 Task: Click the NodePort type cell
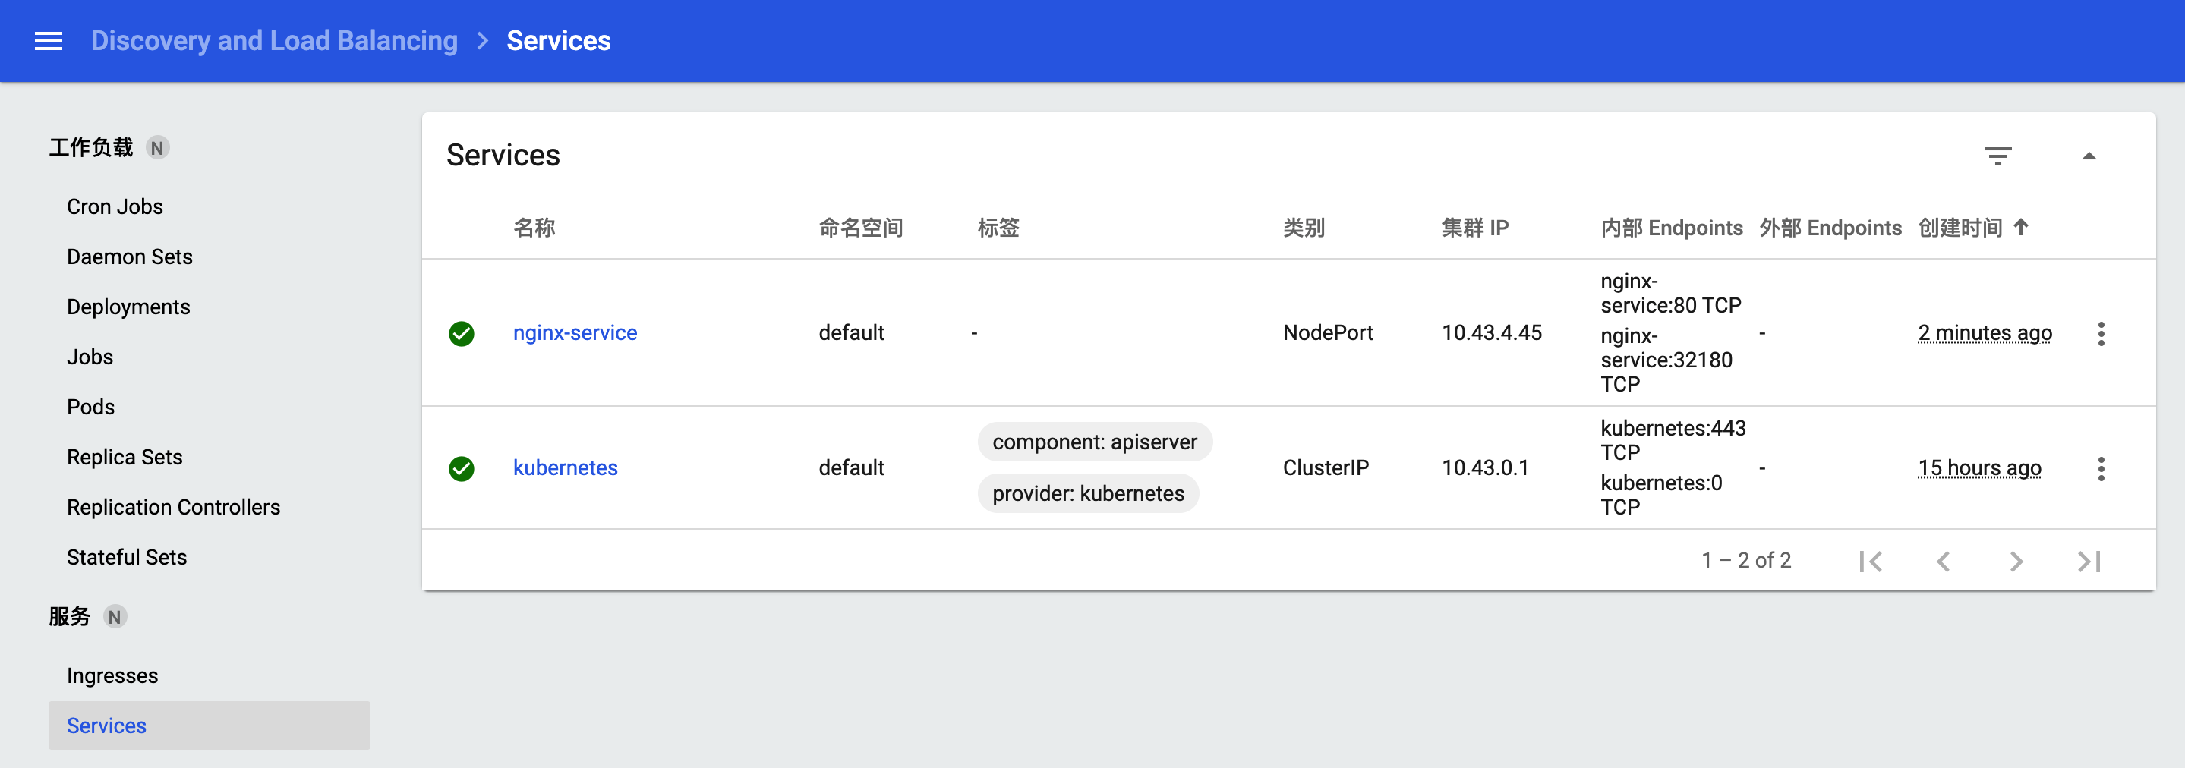click(x=1327, y=332)
